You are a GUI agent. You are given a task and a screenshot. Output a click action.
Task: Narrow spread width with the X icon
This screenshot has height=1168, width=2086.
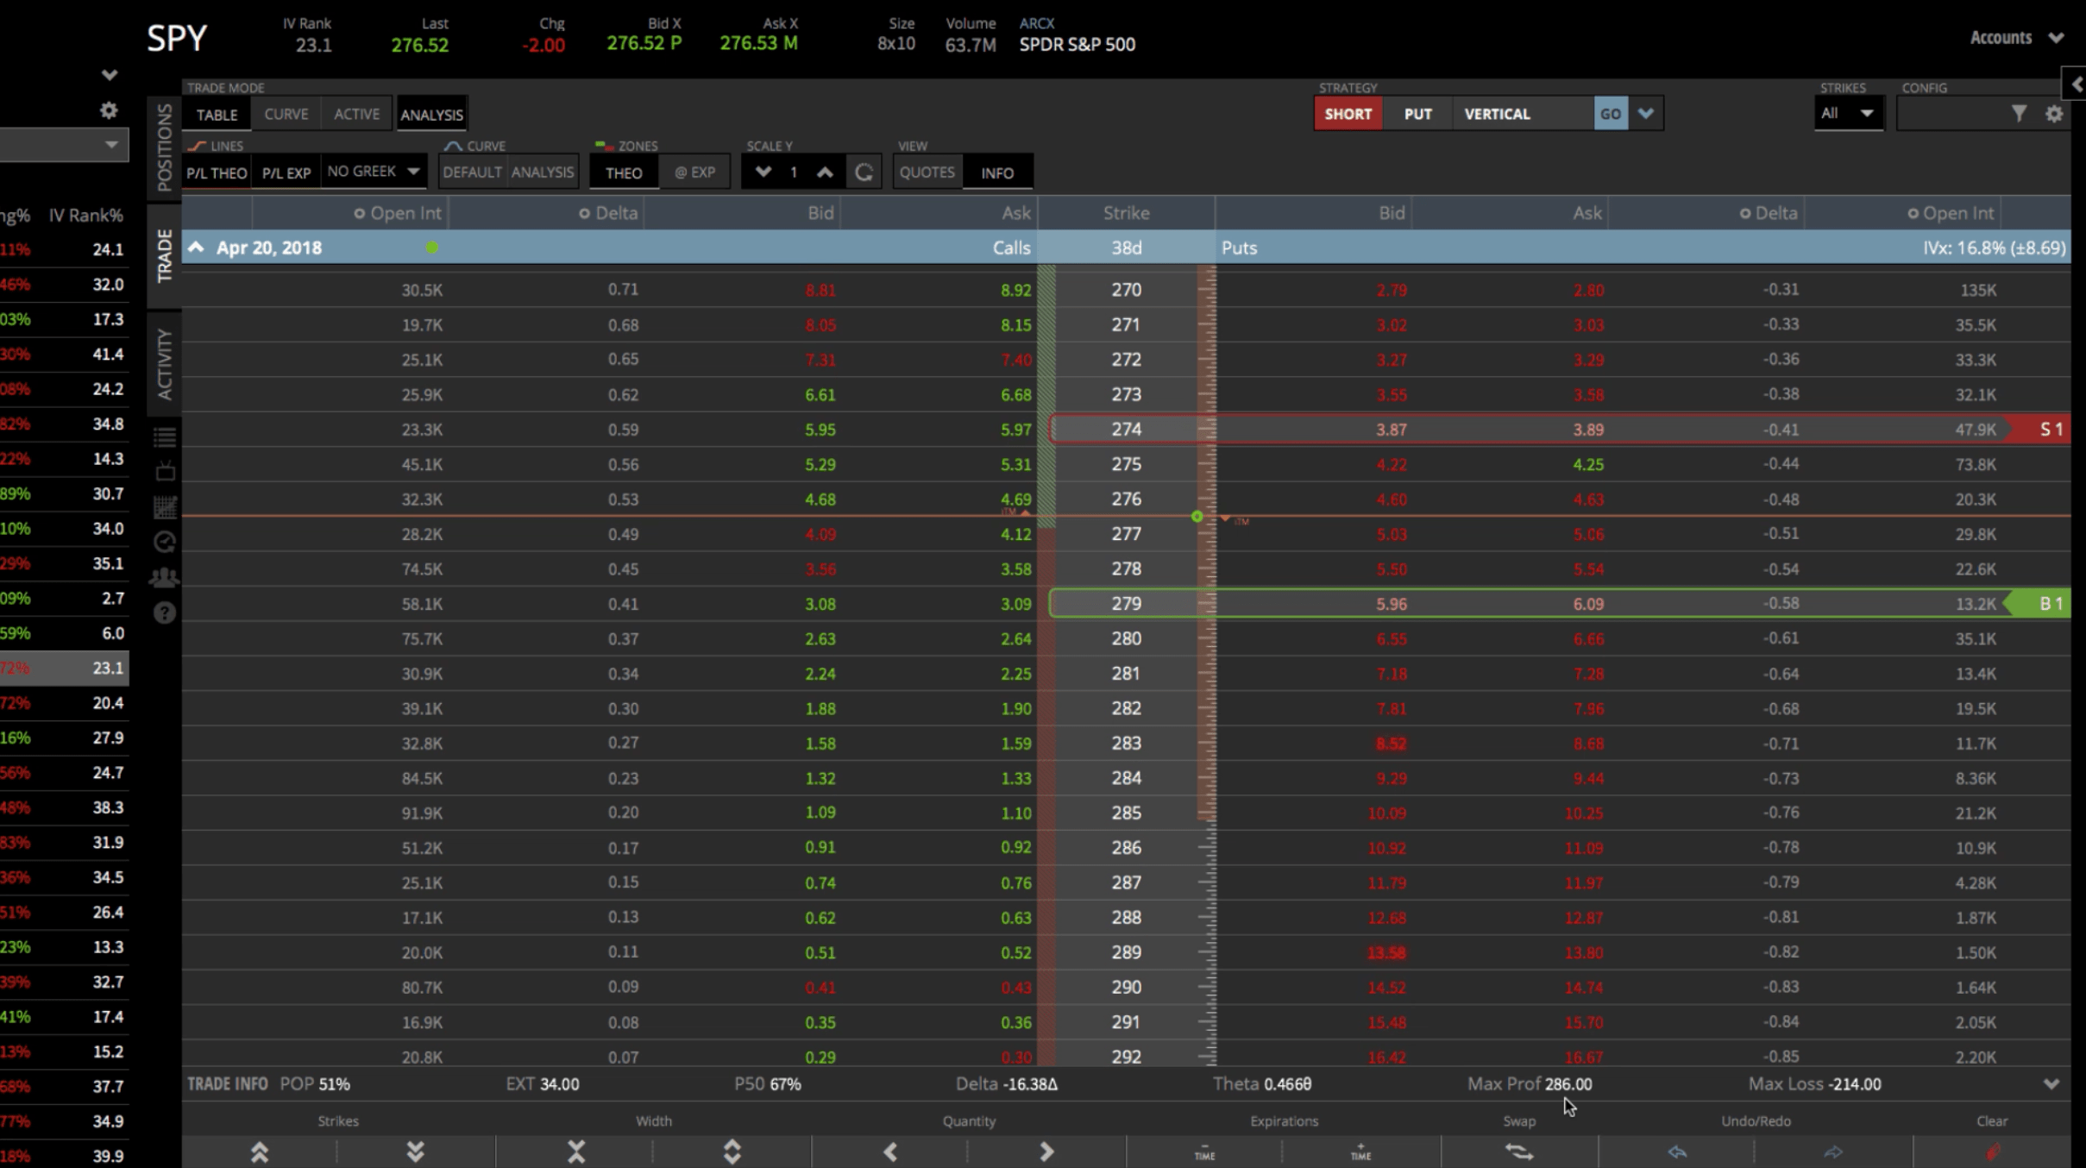[575, 1152]
